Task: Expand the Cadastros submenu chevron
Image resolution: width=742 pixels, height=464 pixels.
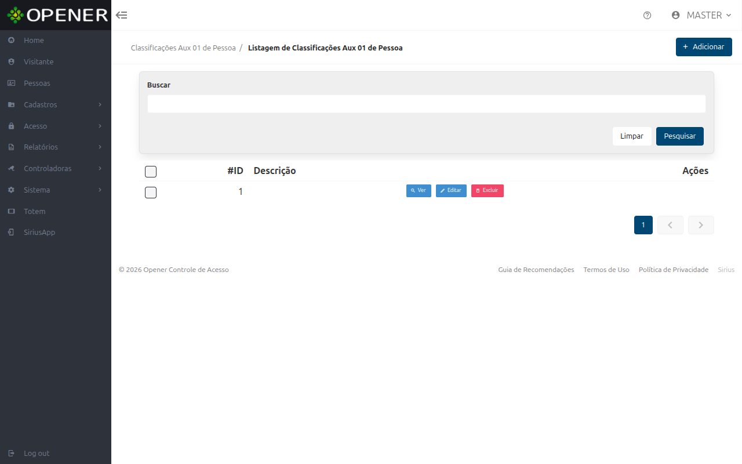Action: click(x=100, y=105)
